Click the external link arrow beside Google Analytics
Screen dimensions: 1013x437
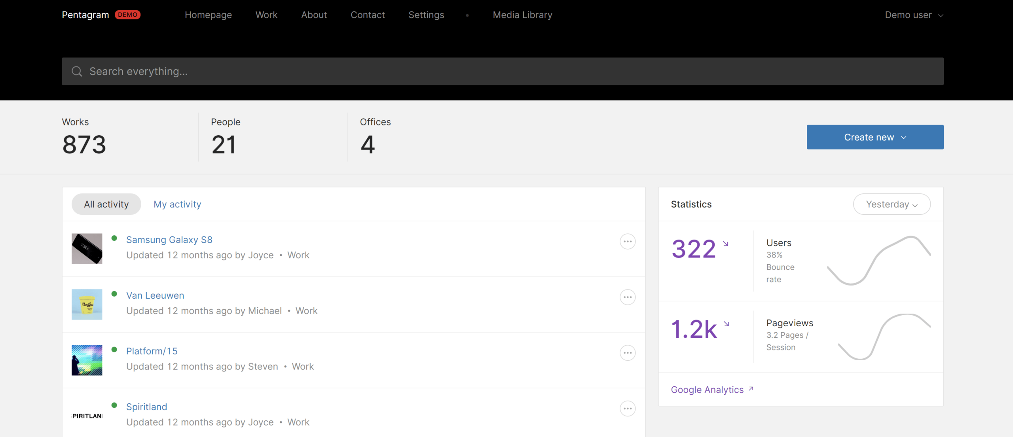click(751, 389)
